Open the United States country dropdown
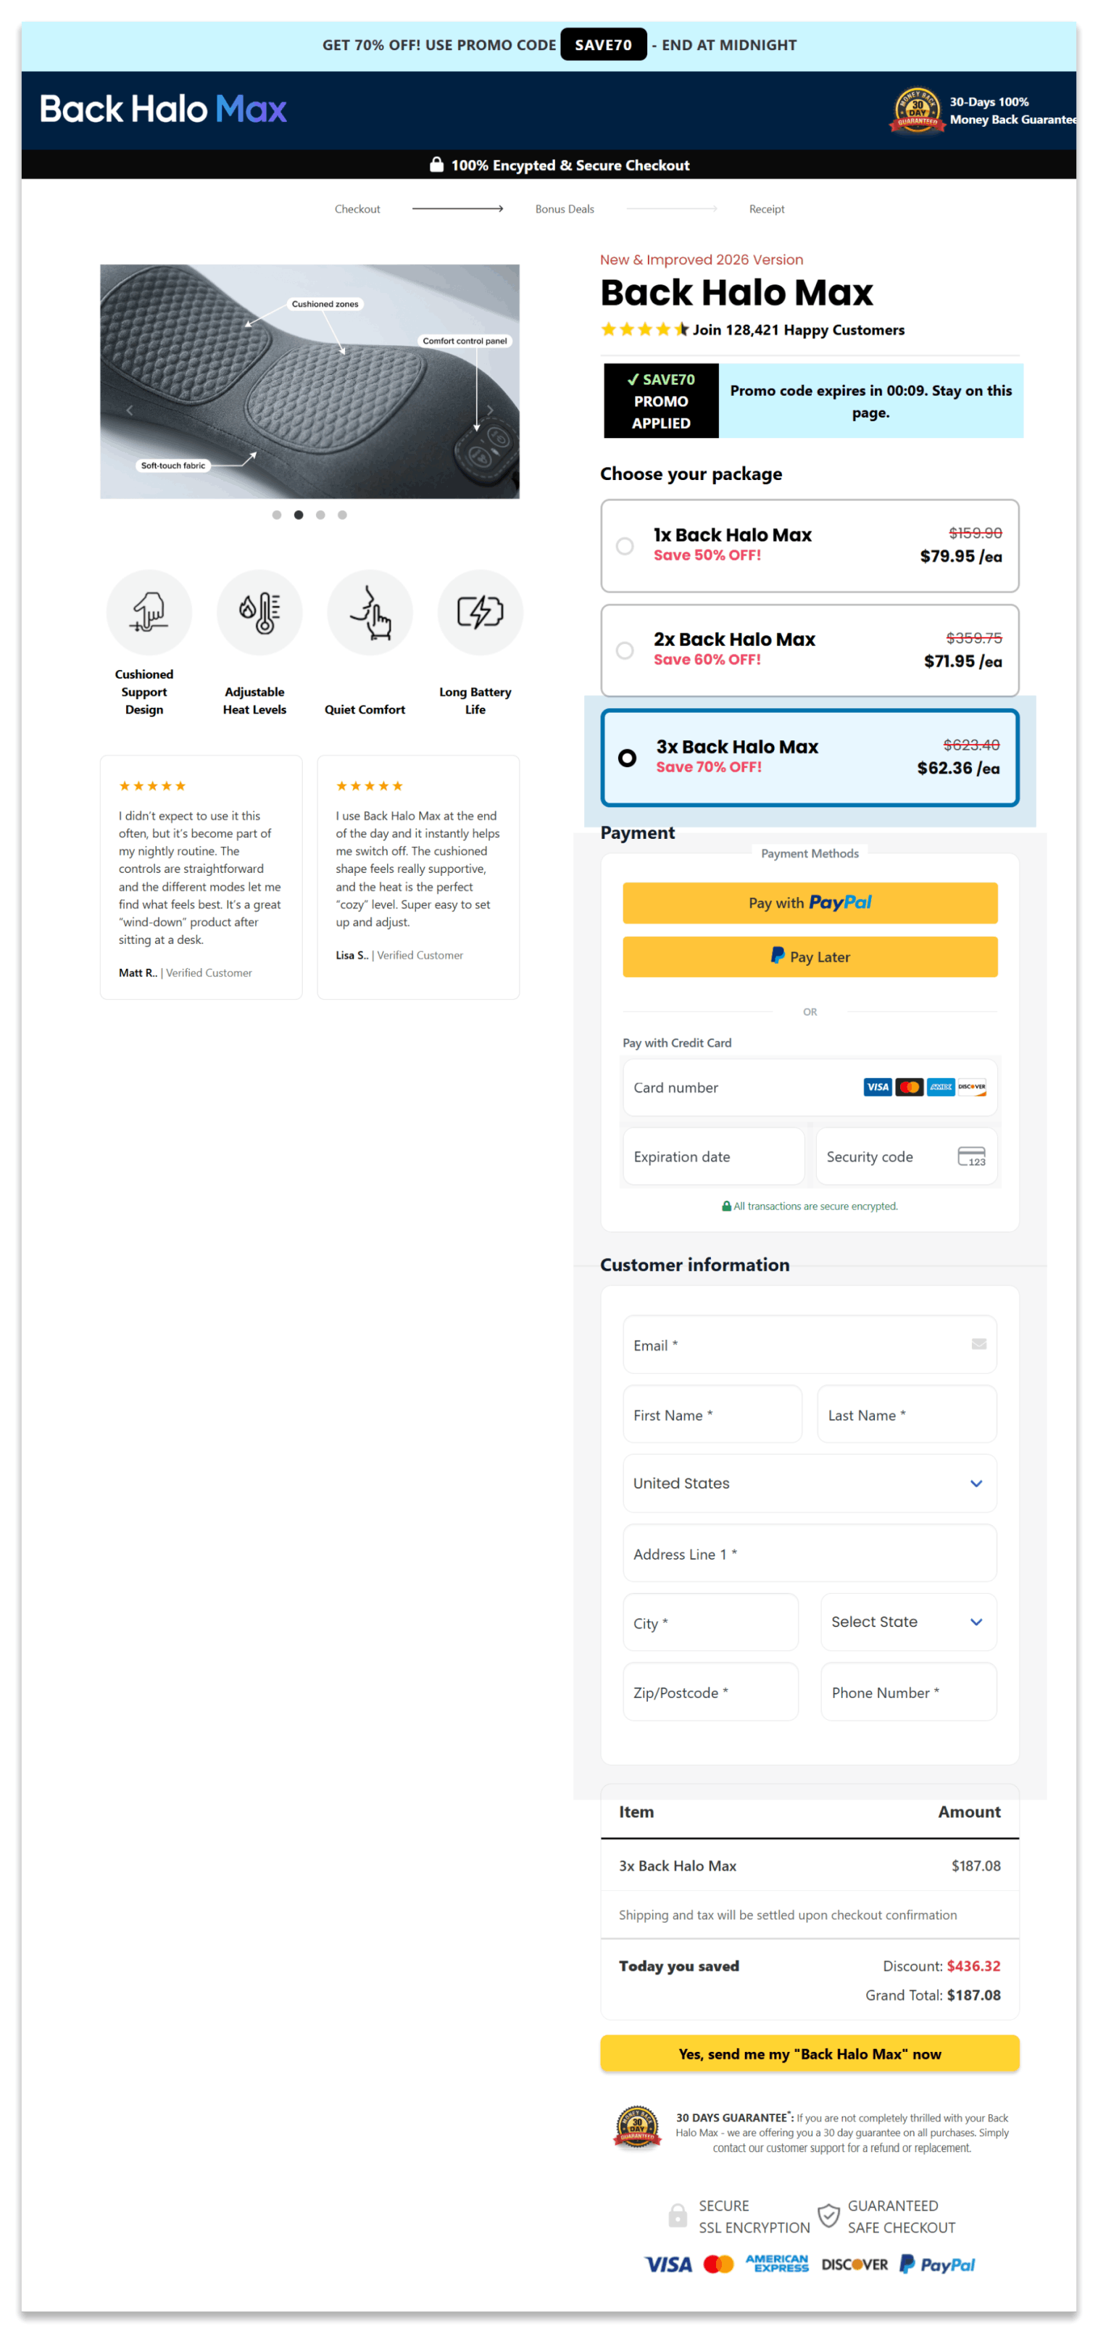Viewport: 1098px width, 2334px height. (810, 1484)
